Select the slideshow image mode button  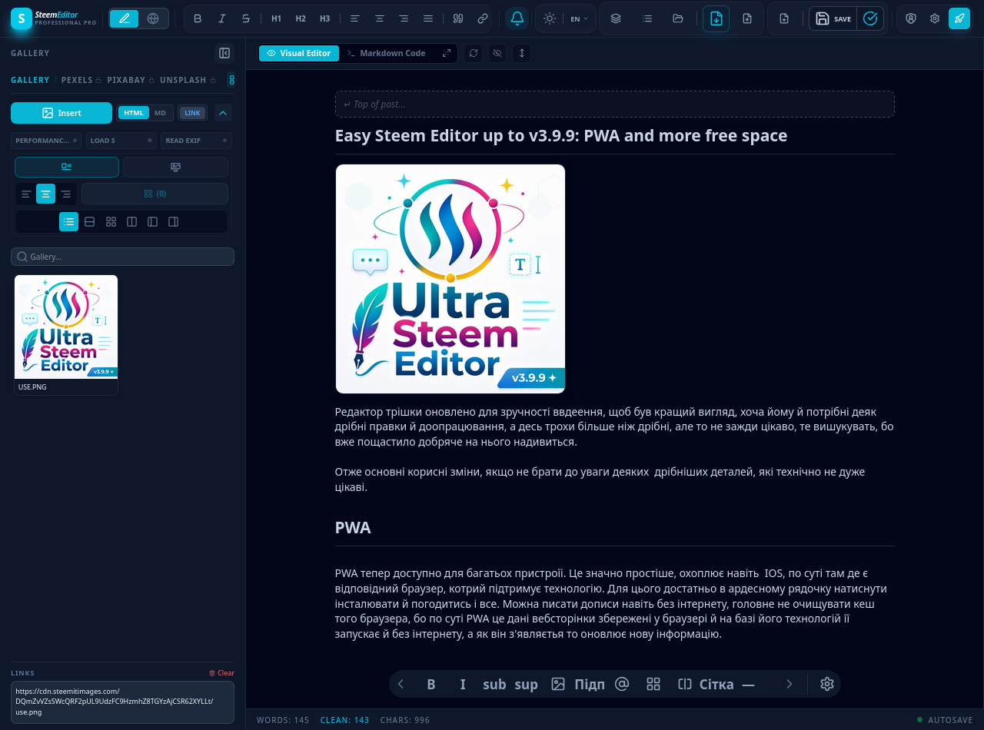[175, 167]
